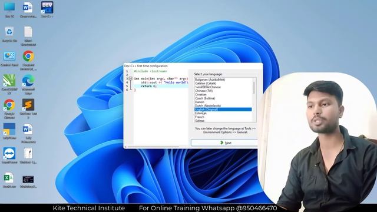Select Bulgarian in the language list

click(x=223, y=79)
